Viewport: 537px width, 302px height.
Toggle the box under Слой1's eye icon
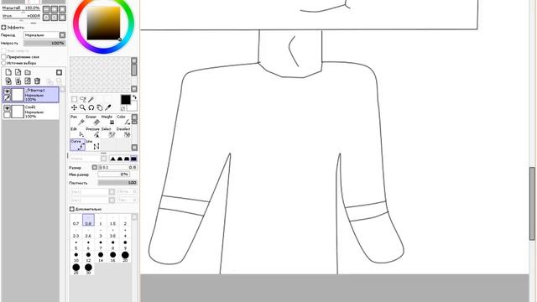tap(7, 115)
